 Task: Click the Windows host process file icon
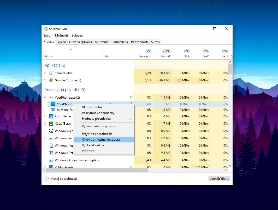51,146
